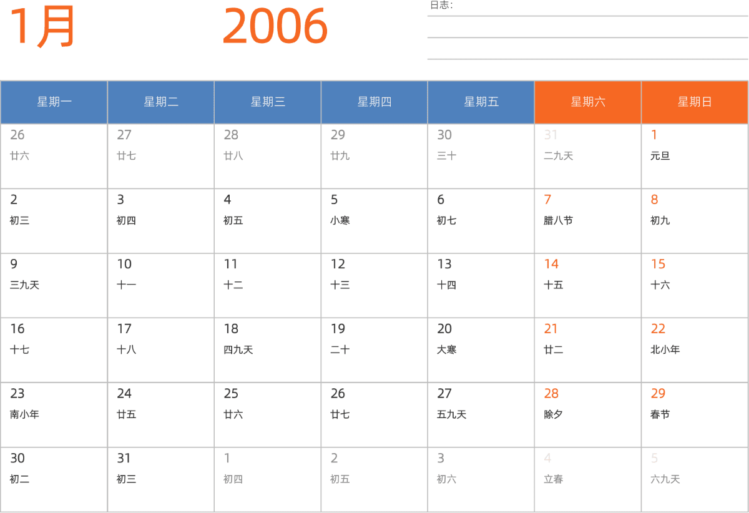Select the date 5 cell with 小寒
Viewport: 749px width, 513px height.
[x=374, y=221]
